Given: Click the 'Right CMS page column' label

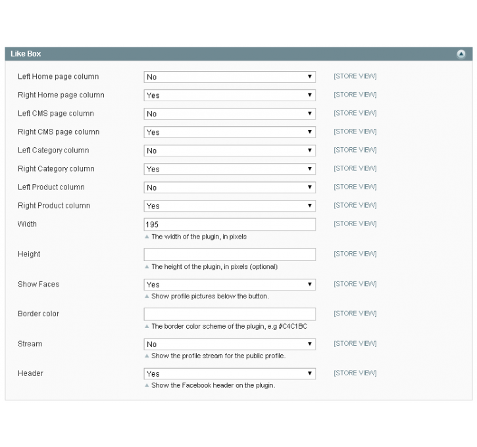Looking at the screenshot, I should tap(59, 132).
